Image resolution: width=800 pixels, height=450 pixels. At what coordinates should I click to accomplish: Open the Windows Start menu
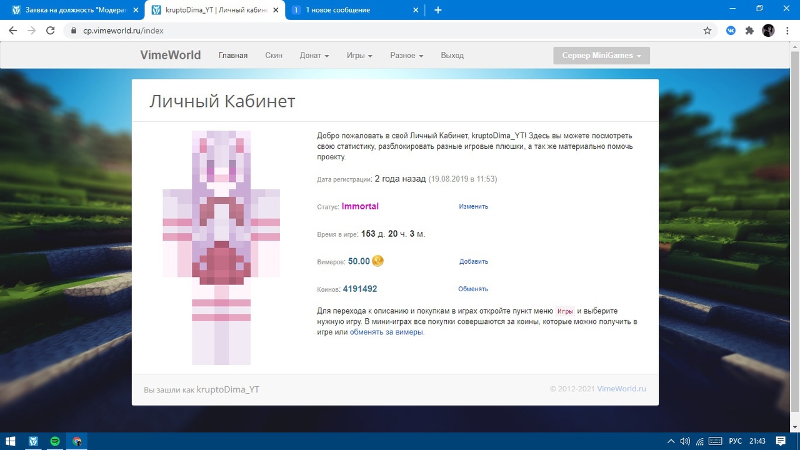[x=11, y=441]
